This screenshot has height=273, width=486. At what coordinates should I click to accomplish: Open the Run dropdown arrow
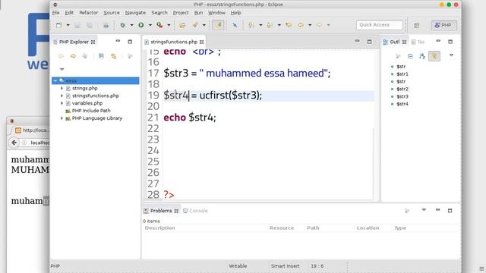coord(150,25)
